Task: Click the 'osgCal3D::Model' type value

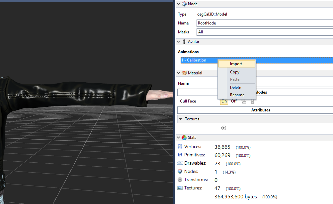Action: [x=212, y=14]
